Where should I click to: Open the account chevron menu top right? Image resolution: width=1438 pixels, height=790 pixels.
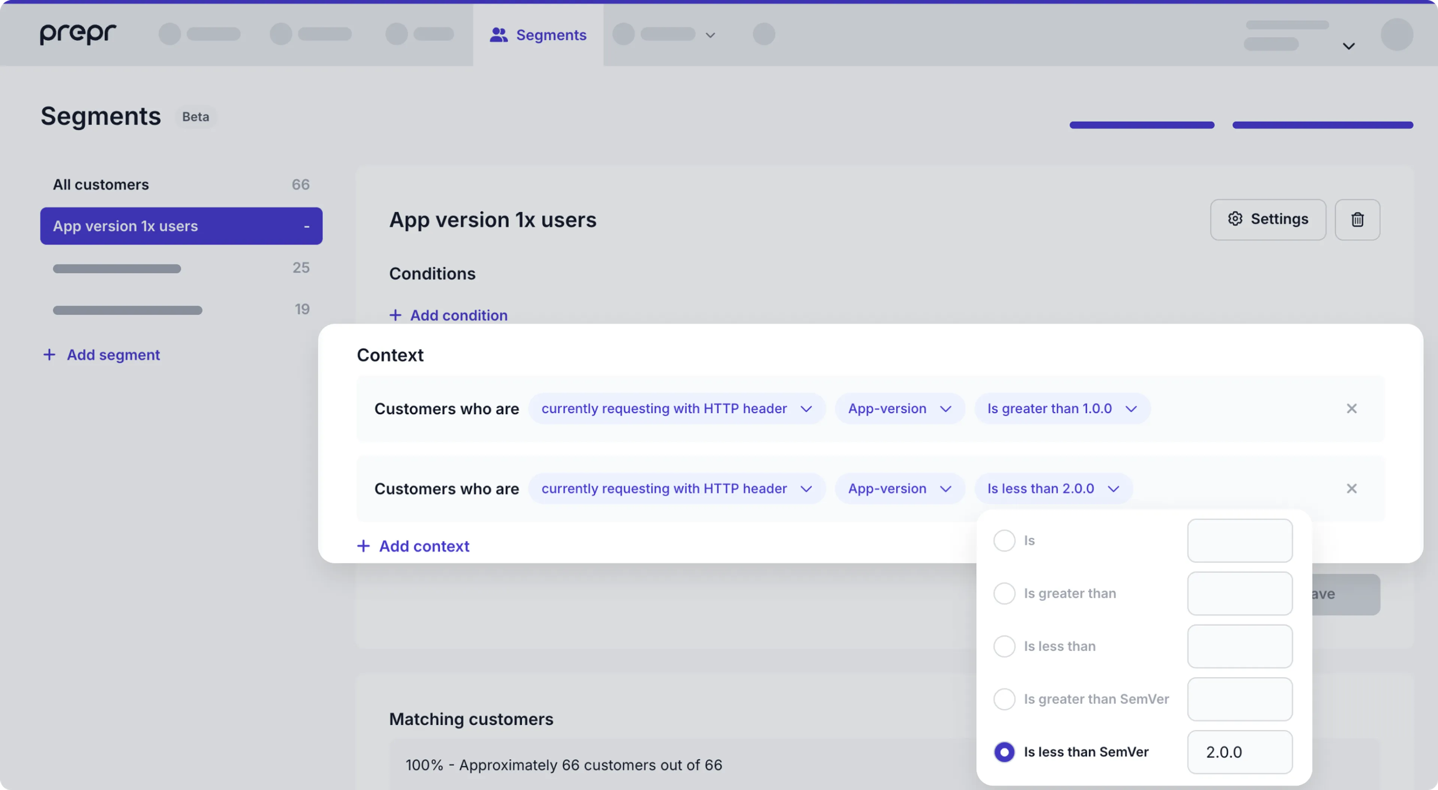(1348, 46)
